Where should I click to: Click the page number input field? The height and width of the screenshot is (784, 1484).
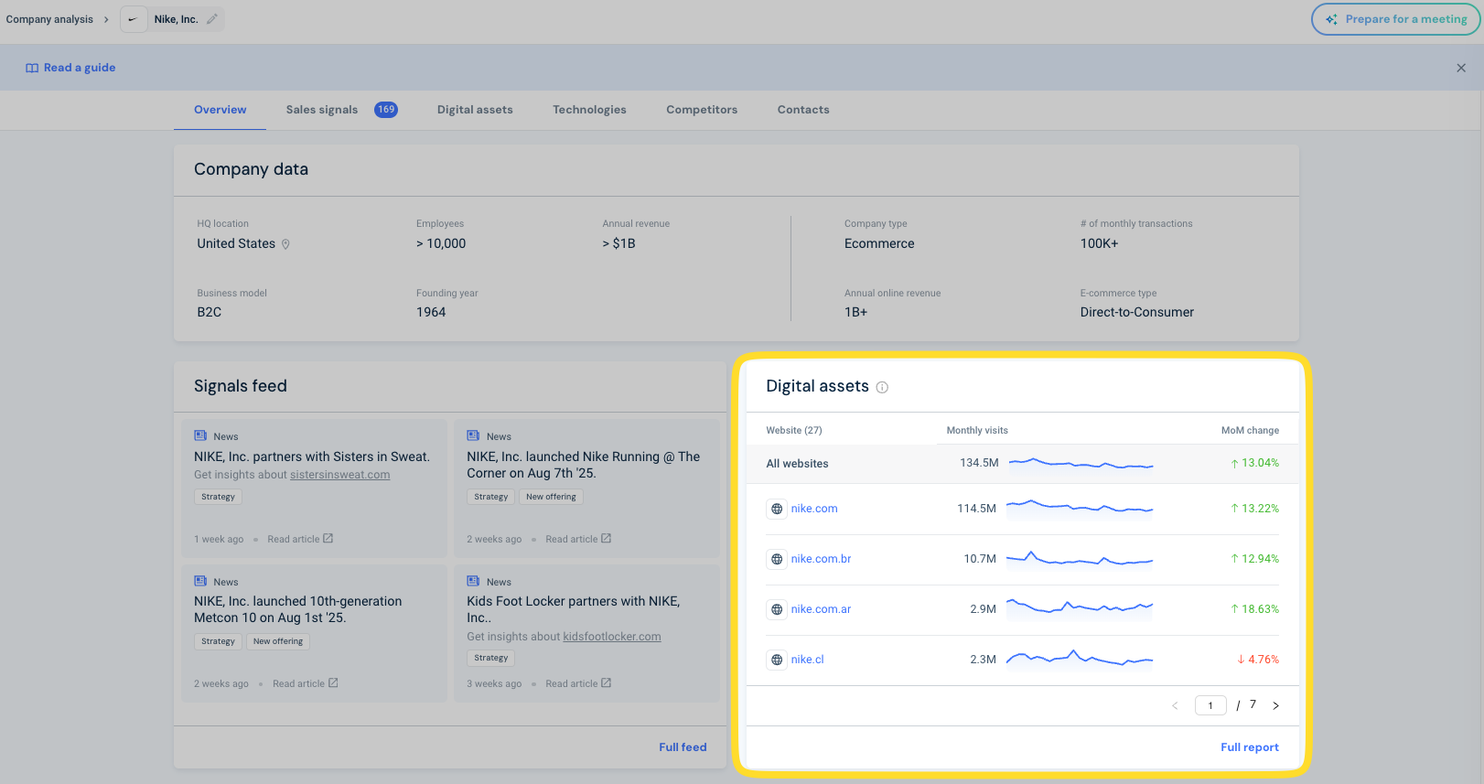[x=1210, y=705]
